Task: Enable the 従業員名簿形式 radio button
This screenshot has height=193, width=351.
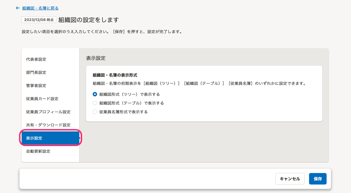Action: tap(95, 112)
